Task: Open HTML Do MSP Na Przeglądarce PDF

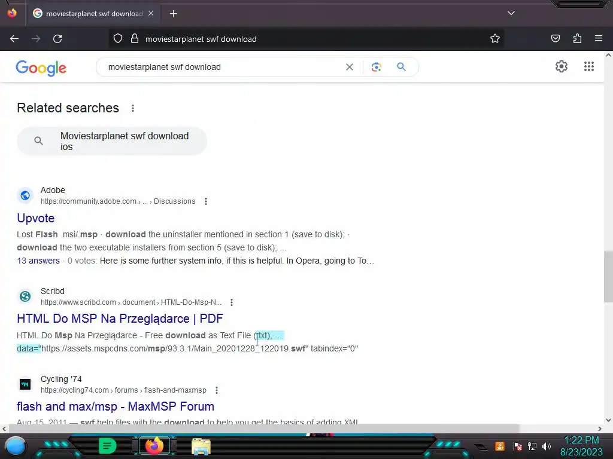Action: click(x=120, y=319)
